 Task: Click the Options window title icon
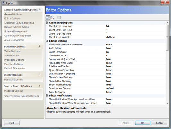pyautogui.click(x=3, y=3)
